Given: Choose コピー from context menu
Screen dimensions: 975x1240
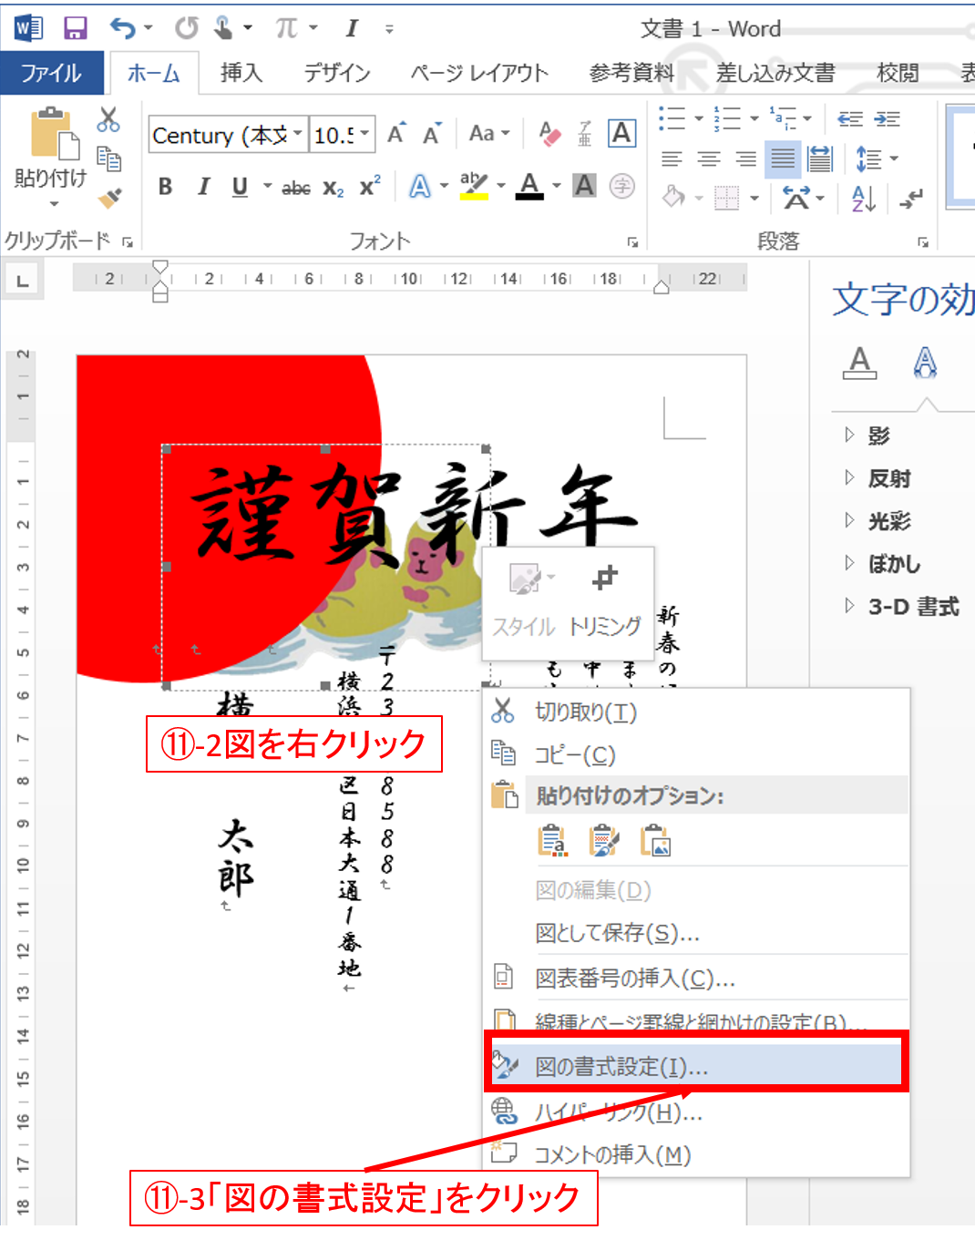Looking at the screenshot, I should click(698, 754).
